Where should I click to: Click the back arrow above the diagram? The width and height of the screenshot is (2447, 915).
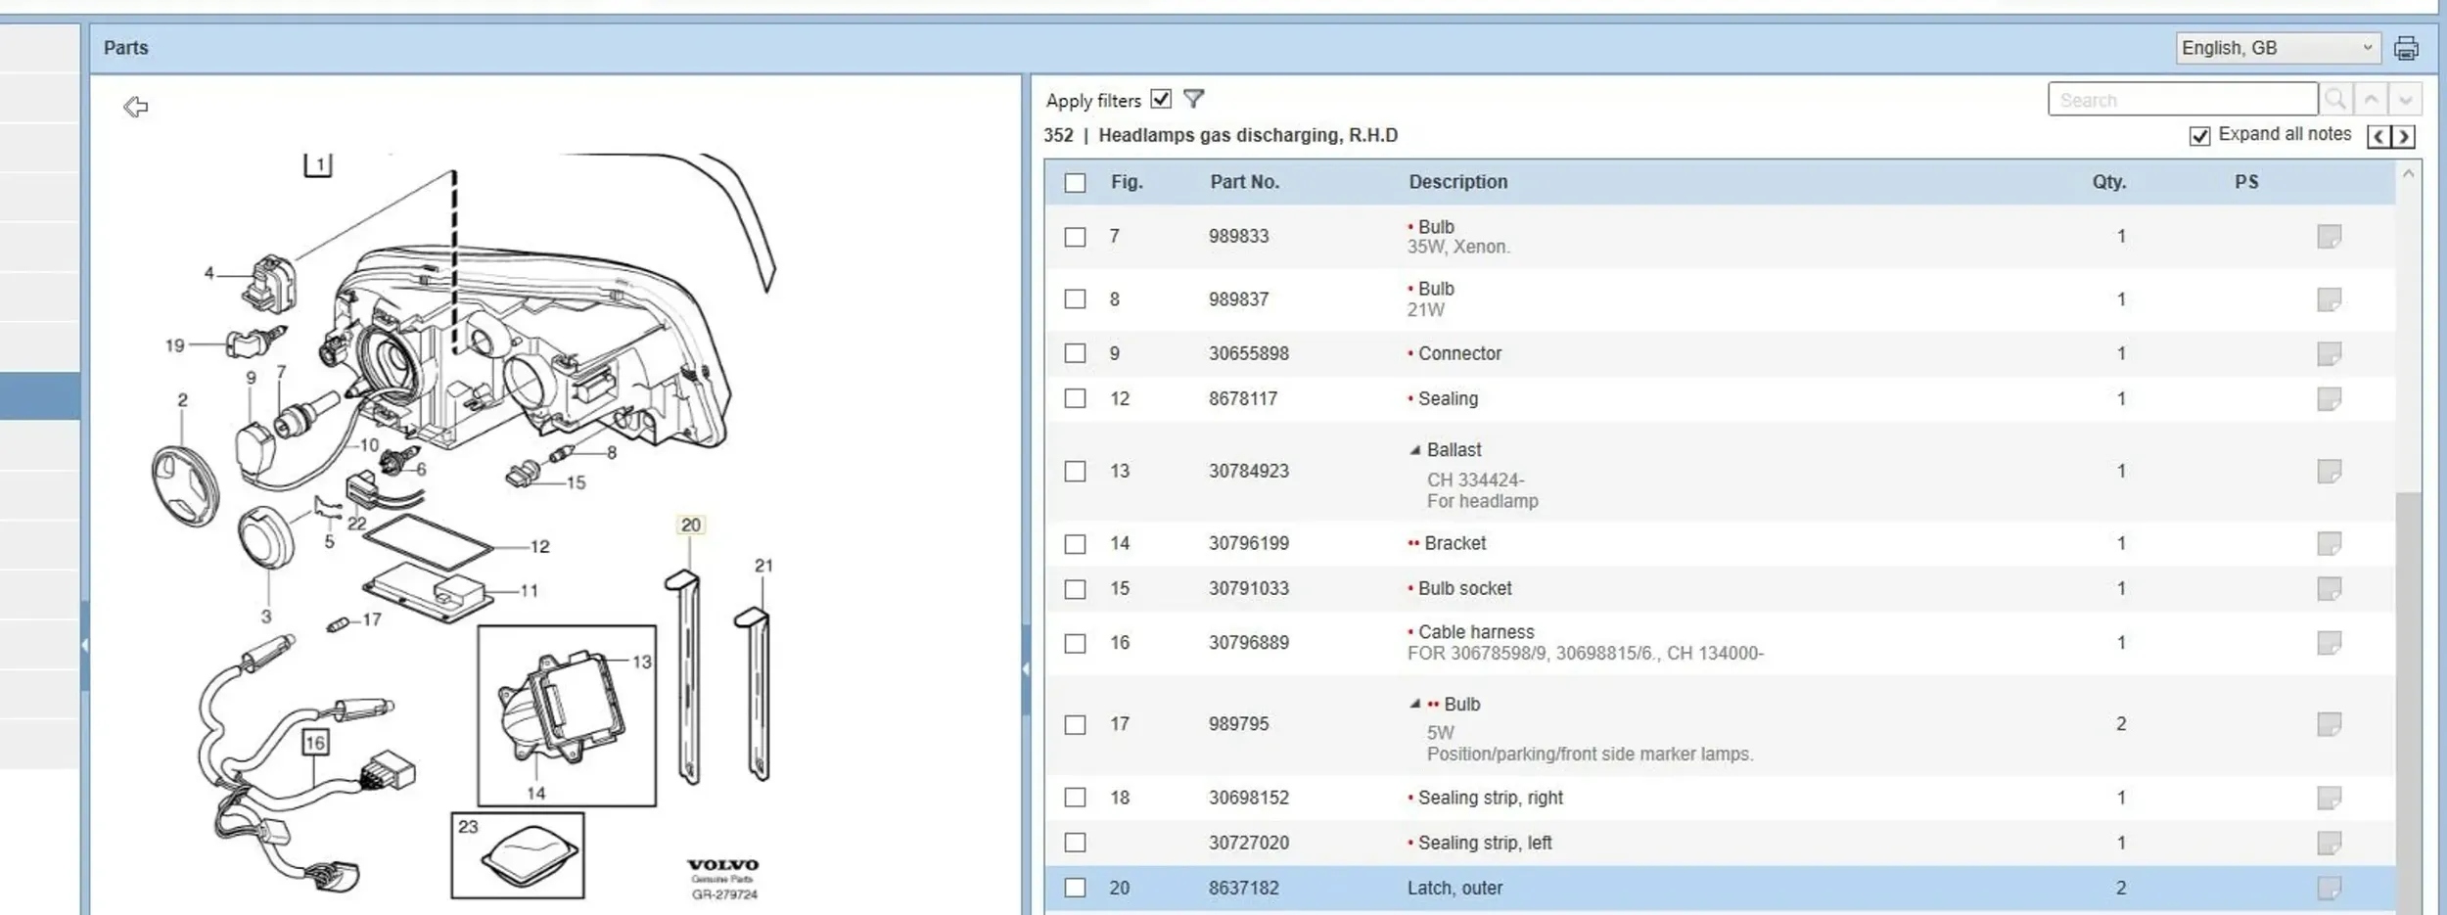[x=136, y=107]
